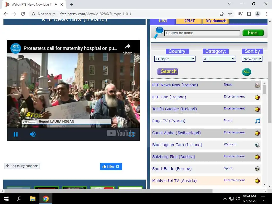The height and width of the screenshot is (204, 272).
Task: Reload the page in Chrome
Action: [x=23, y=14]
